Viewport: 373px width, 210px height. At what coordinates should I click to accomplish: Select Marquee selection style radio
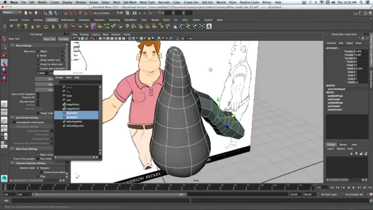point(38,168)
